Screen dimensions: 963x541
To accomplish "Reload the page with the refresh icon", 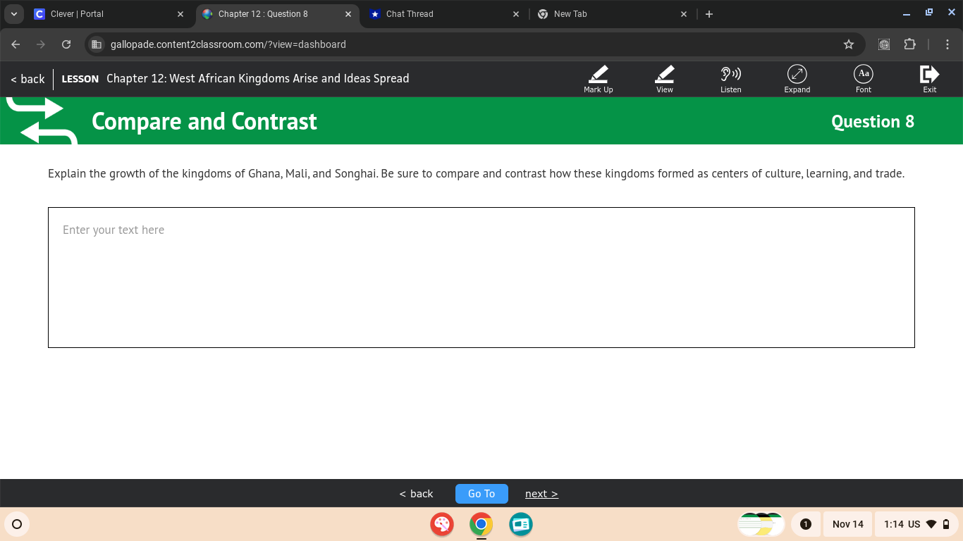I will (x=66, y=44).
